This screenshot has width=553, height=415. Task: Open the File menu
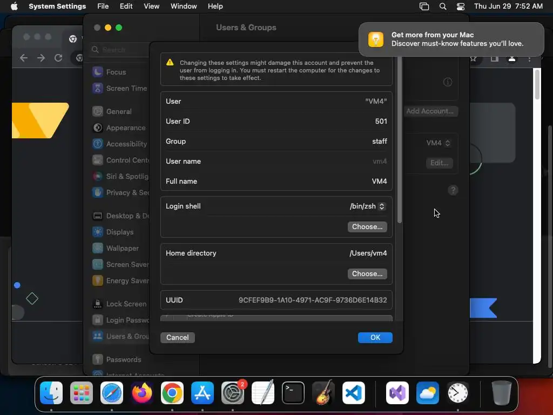103,6
